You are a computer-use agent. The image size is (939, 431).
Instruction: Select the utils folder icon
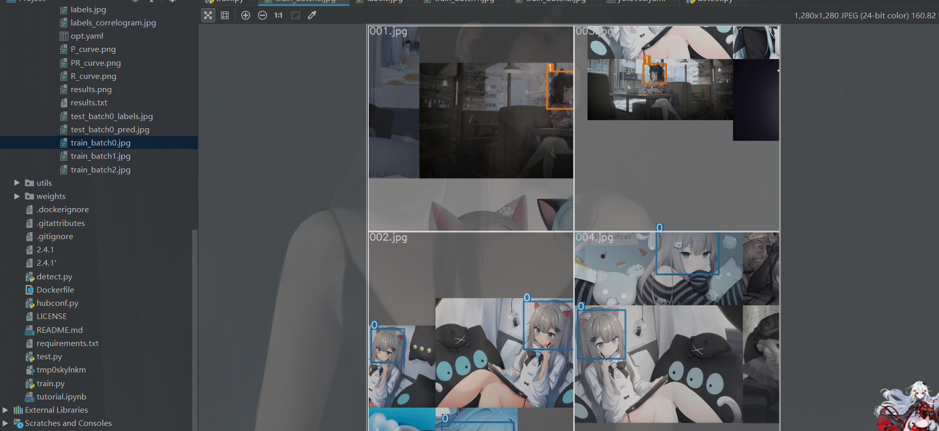coord(30,183)
